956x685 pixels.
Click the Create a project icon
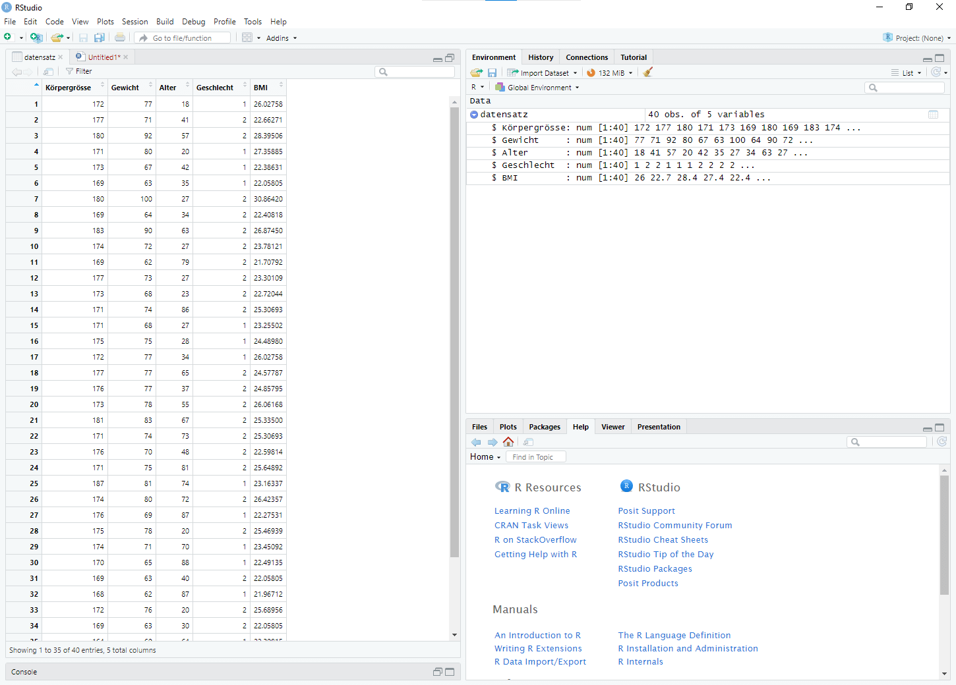[x=36, y=38]
